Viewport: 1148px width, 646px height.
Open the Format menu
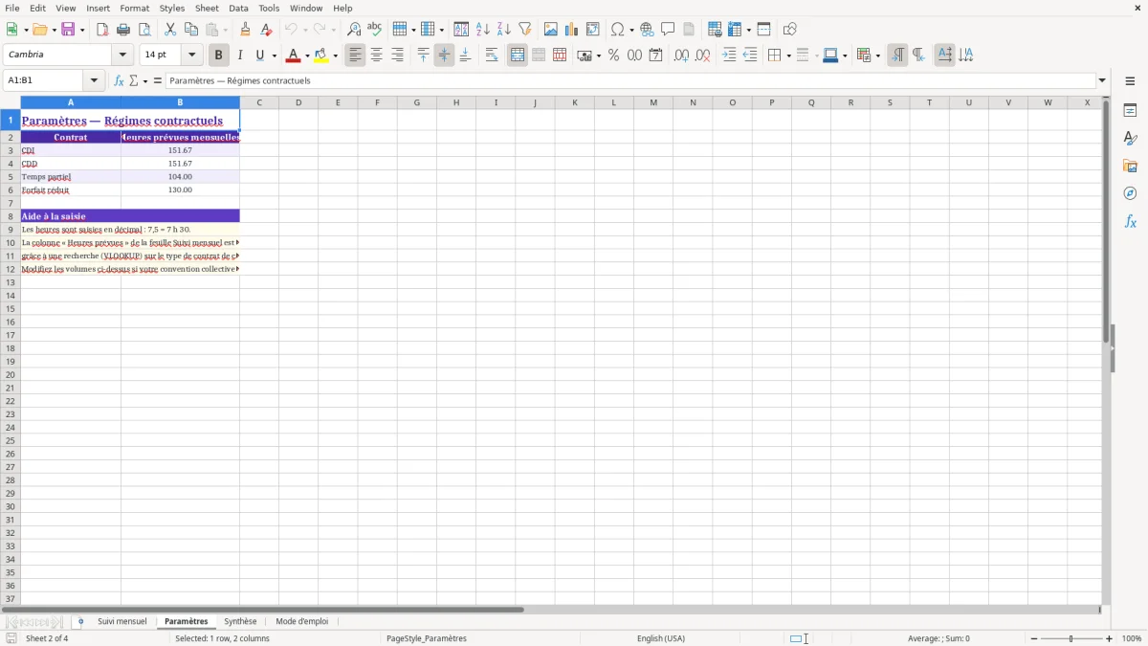point(135,8)
